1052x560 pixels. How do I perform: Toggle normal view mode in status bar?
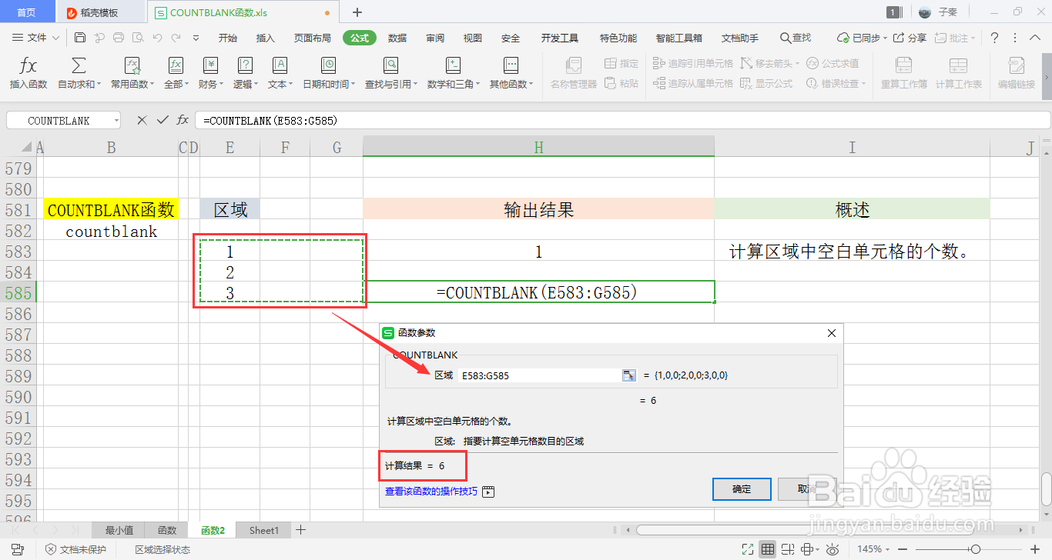tap(768, 548)
